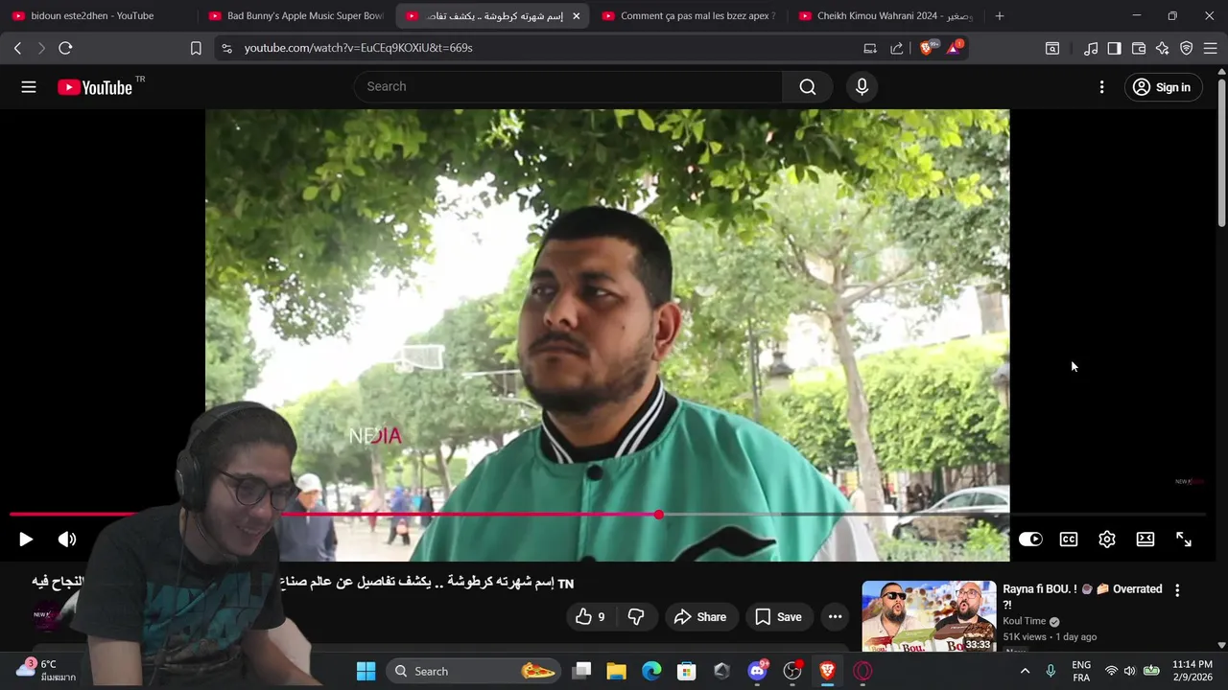The image size is (1228, 690).
Task: Switch to Comment ça pas mal tab
Action: click(688, 16)
